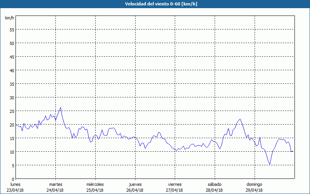The height and width of the screenshot is (194, 310).
Task: Select the 'lunes' day label
Action: point(15,184)
